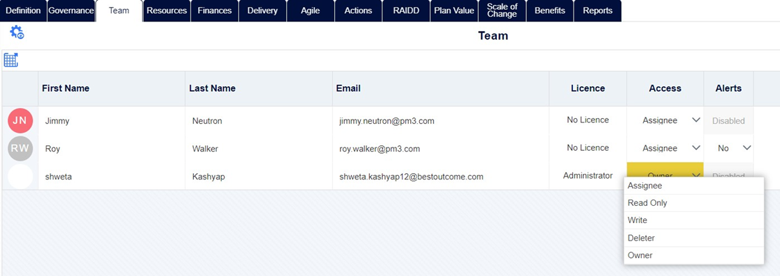Choose Read Only from the access list
This screenshot has height=276, width=780.
(694, 203)
